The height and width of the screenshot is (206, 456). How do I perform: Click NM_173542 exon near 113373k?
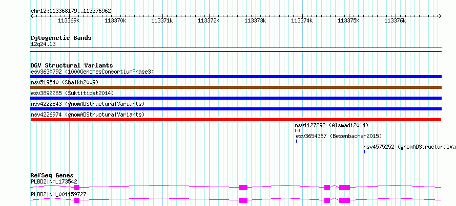(243, 188)
